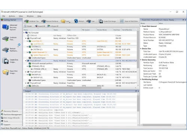Open the File menu
This screenshot has height=140, width=187.
point(4,16)
